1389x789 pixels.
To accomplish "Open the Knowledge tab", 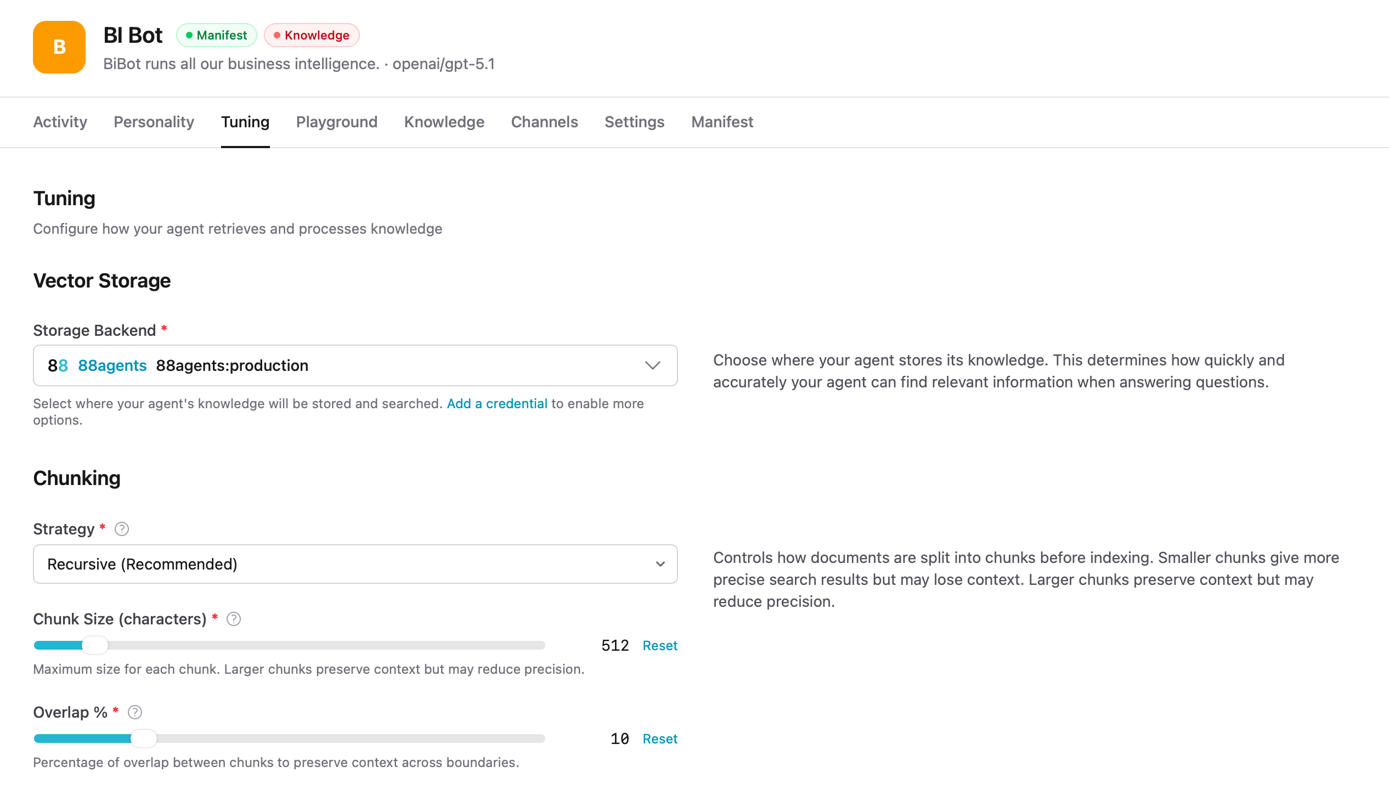I will [444, 122].
